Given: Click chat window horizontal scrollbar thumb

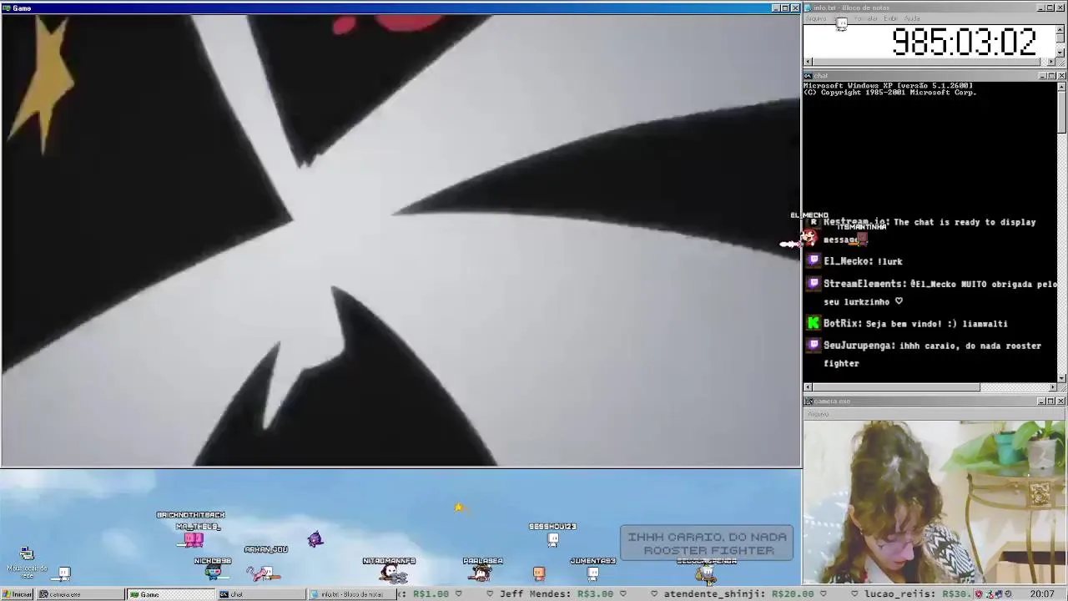Looking at the screenshot, I should (896, 387).
